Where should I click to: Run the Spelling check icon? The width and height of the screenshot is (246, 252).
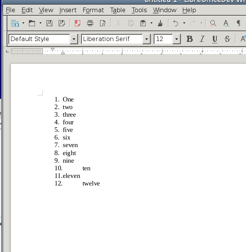pyautogui.click(x=226, y=23)
